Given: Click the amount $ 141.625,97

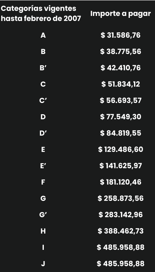Looking at the screenshot, I should 121,166.
